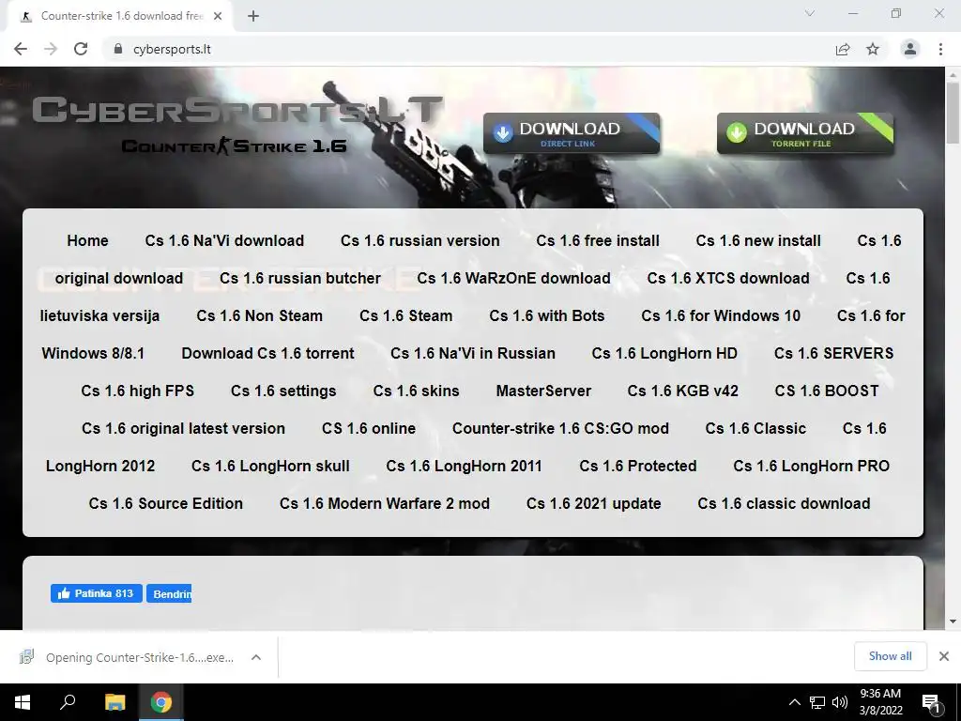Open Cs 1.6 Na'Vi download link

tap(224, 240)
